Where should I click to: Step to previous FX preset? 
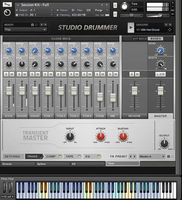point(131,156)
